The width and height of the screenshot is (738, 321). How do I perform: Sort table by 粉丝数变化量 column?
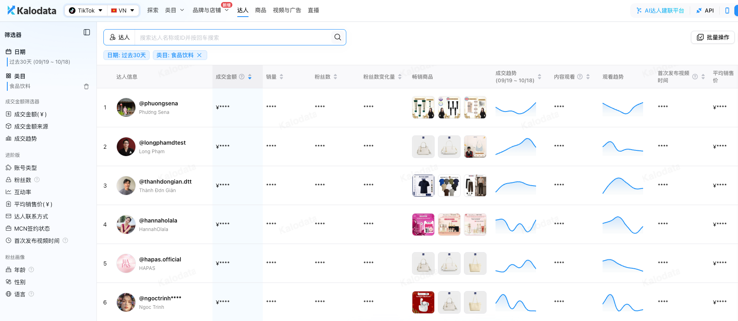[400, 77]
